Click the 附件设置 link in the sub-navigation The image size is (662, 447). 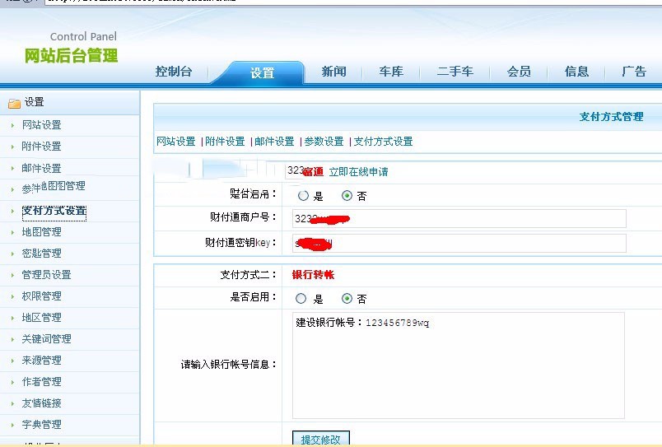(225, 142)
